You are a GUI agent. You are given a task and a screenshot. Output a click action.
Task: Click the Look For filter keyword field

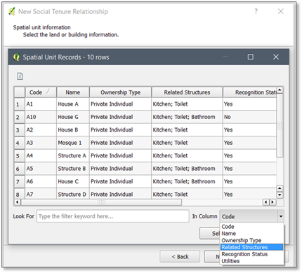coord(113,216)
